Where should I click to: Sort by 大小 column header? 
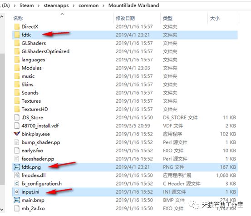(x=215, y=18)
